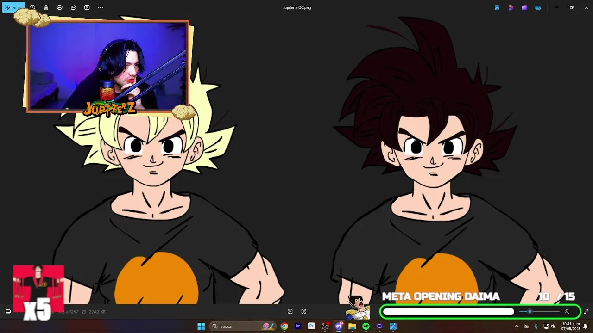
Task: Open File Explorer from the taskbar
Action: (352, 327)
